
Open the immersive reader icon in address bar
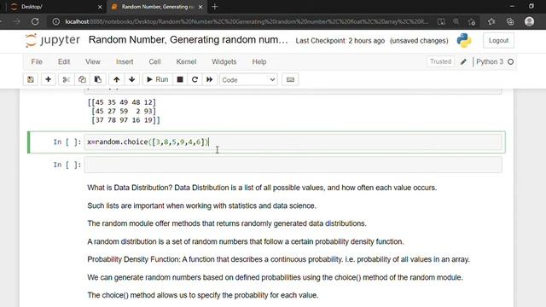pos(441,21)
